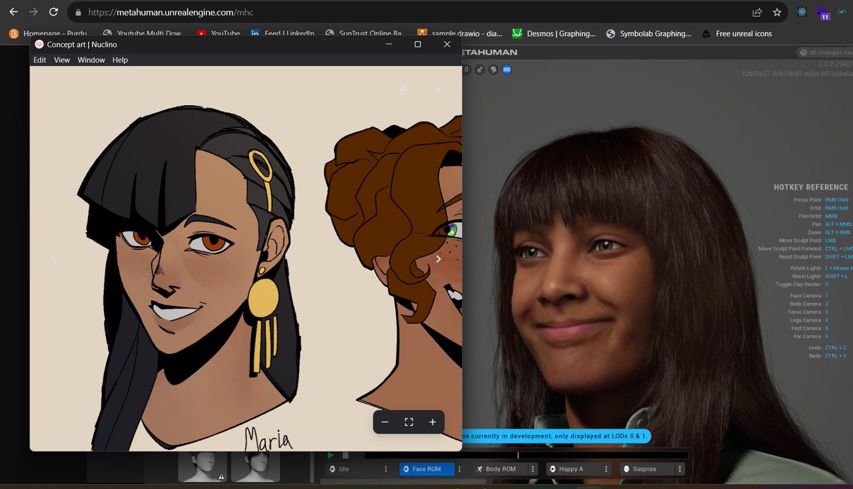Open the purple extension with badge 11
This screenshot has height=489, width=853.
[x=823, y=13]
